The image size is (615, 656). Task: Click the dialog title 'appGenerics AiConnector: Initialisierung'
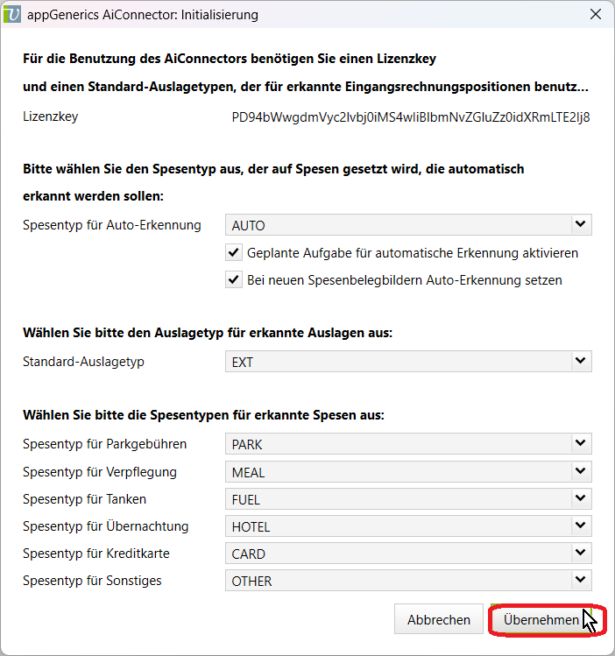[143, 15]
